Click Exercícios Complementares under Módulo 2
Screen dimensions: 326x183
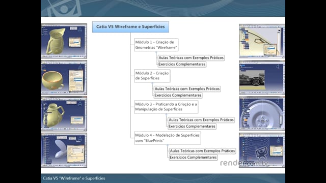pos(178,95)
